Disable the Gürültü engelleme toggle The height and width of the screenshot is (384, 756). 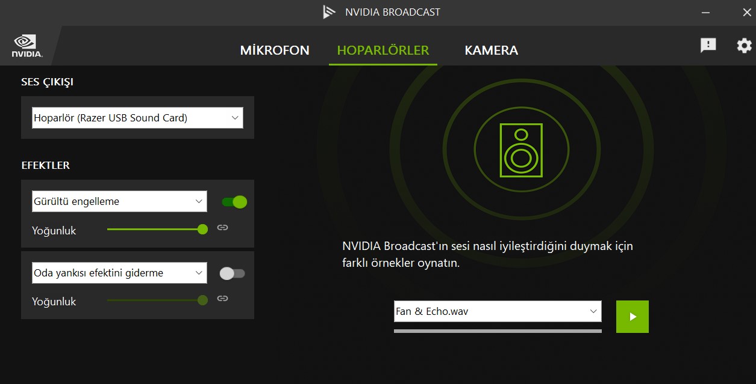[234, 202]
